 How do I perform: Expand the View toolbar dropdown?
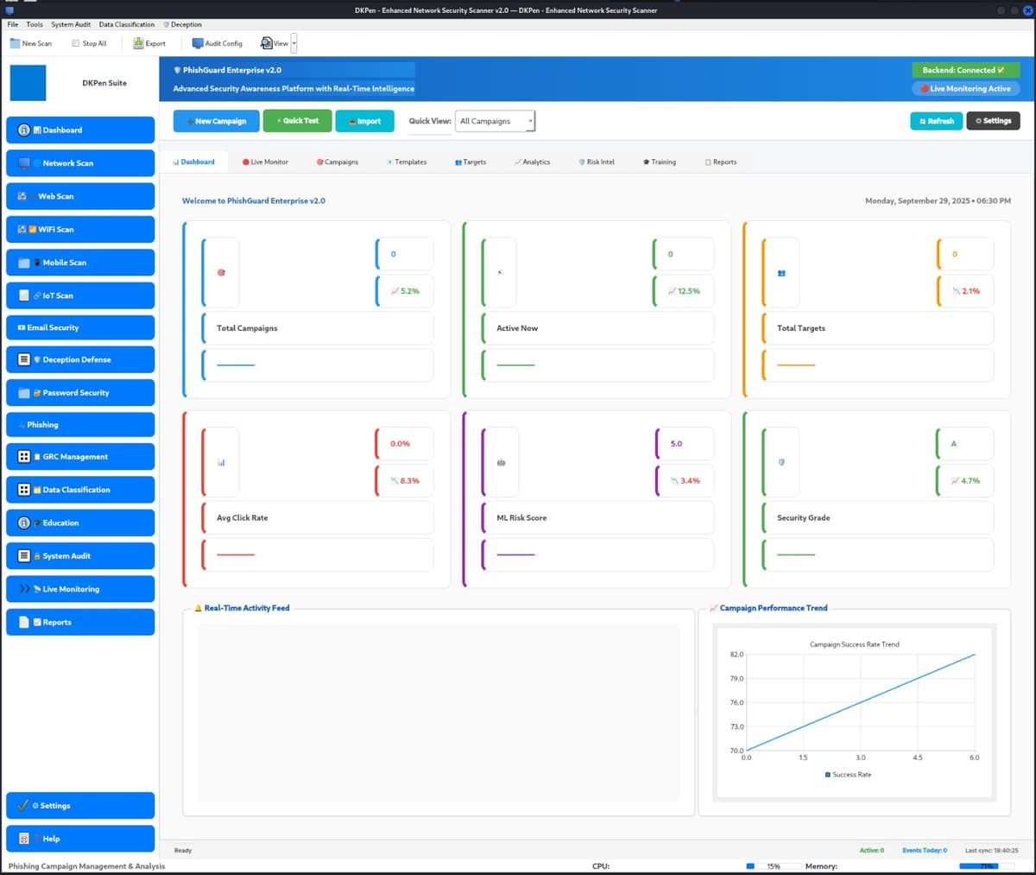(293, 42)
